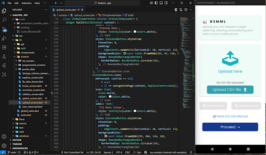Open Source Control view with pending badge
Viewport: 266px width, 155px height.
4,29
